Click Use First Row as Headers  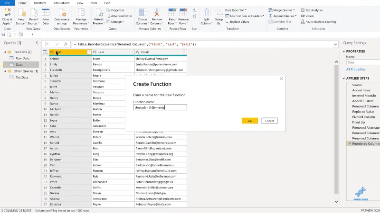[x=245, y=16]
